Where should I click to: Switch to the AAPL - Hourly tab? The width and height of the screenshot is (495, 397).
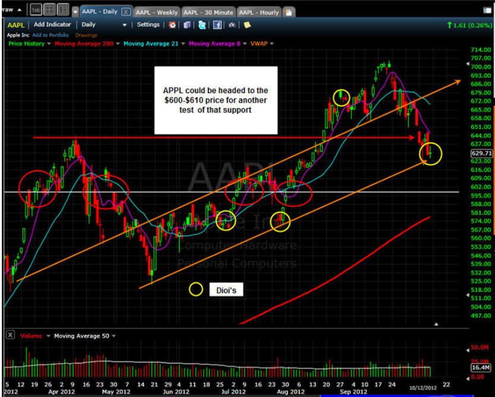click(258, 12)
